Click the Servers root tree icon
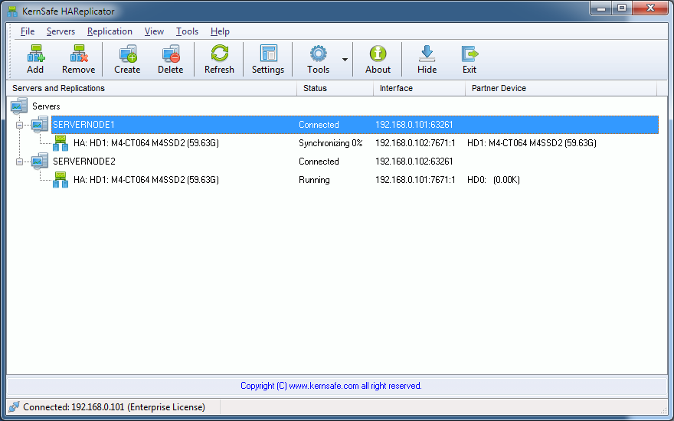Screen dimensions: 674x421 (x=19, y=106)
